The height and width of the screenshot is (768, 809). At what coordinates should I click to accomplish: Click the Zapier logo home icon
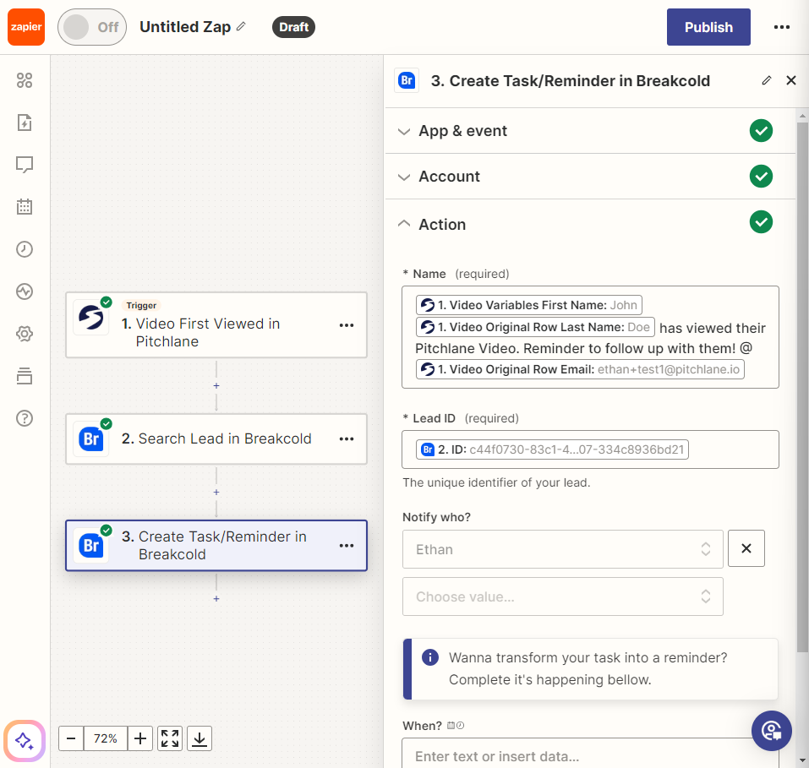26,27
